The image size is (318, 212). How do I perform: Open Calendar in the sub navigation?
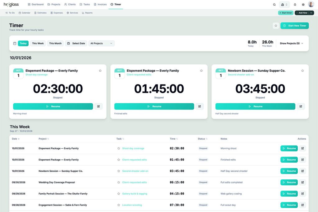point(24,13)
